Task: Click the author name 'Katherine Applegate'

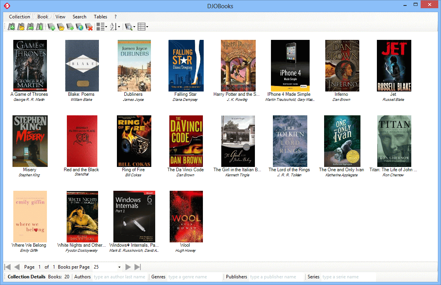Action: pyautogui.click(x=341, y=175)
